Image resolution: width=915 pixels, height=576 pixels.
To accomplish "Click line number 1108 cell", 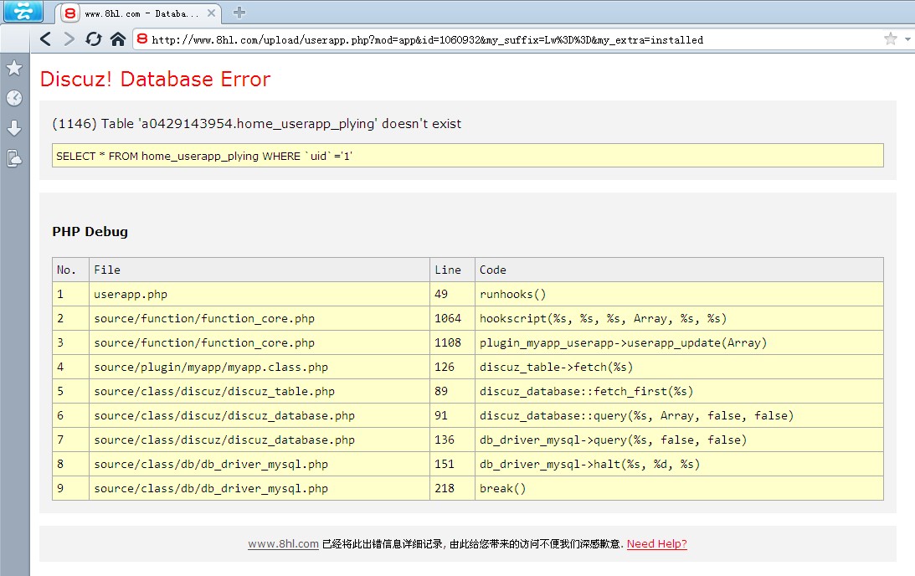I will [452, 342].
